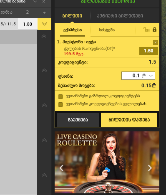Select the ექსპრესი bet type tab
Image resolution: width=166 pixels, height=195 pixels.
click(73, 30)
